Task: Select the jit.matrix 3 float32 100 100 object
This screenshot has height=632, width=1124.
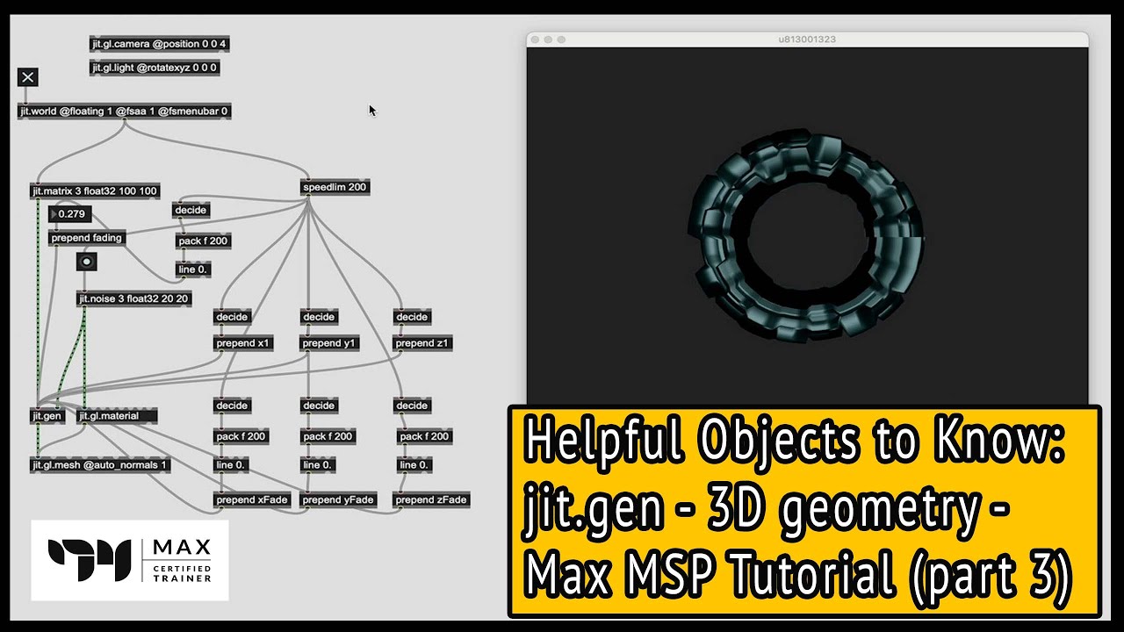Action: (x=95, y=190)
